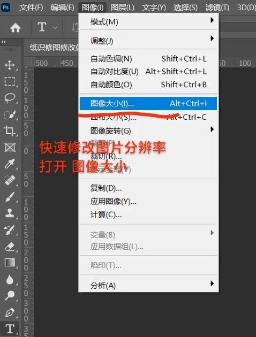Select the Pen tool

[x=10, y=312]
